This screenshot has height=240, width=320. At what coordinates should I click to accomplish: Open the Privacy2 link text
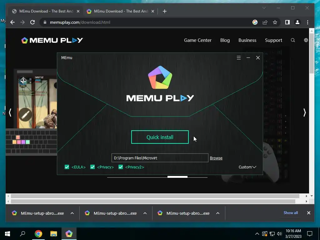click(x=134, y=167)
